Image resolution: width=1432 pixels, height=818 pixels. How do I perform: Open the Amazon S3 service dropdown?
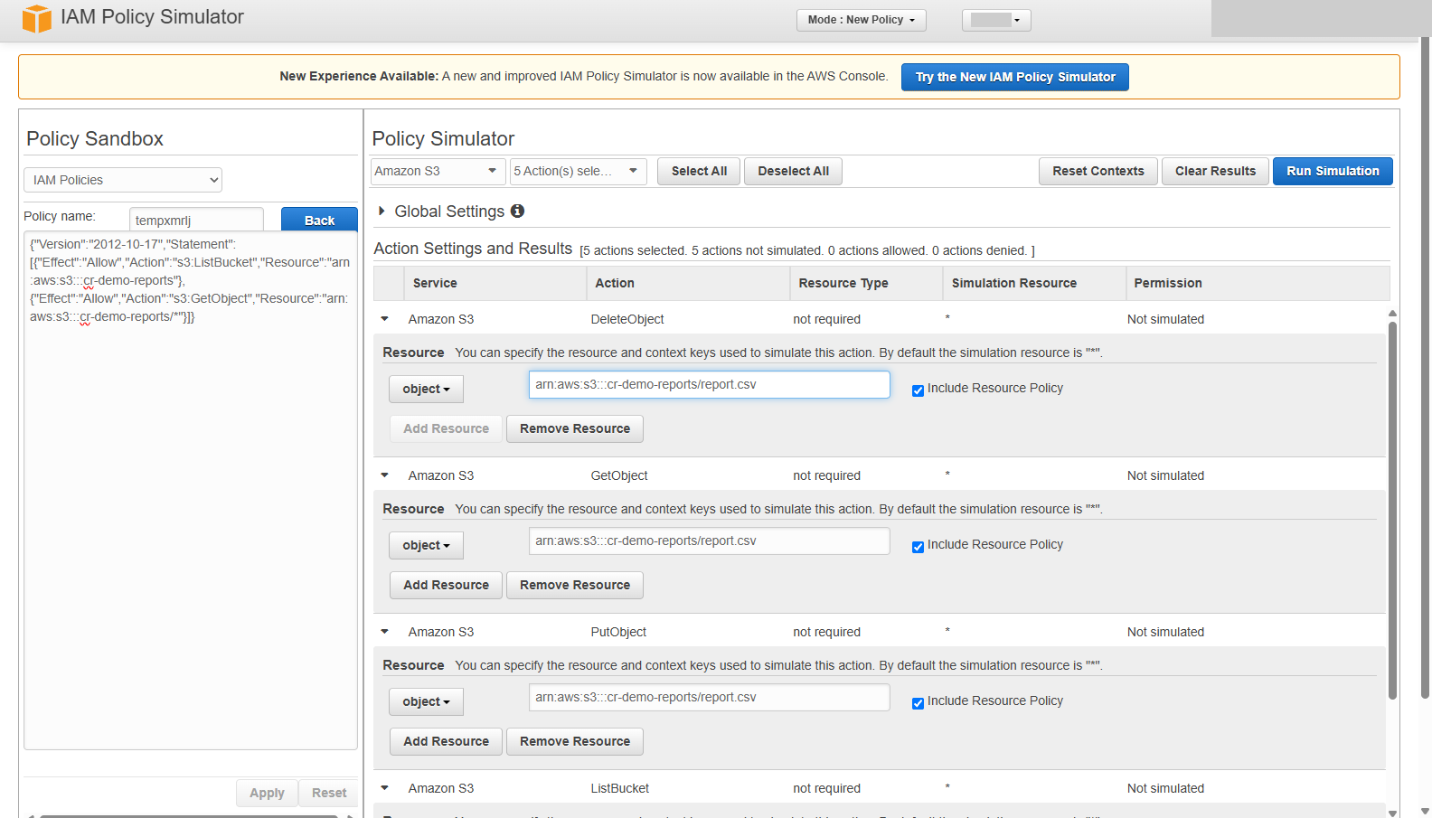click(x=438, y=171)
